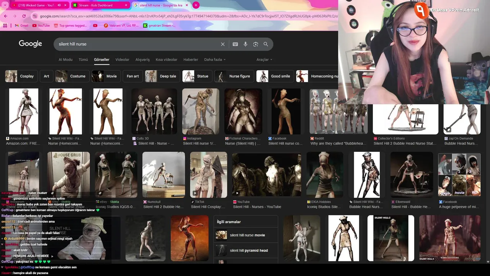The height and width of the screenshot is (276, 490).
Task: Open the Gmail bookmark
Action: [21, 26]
